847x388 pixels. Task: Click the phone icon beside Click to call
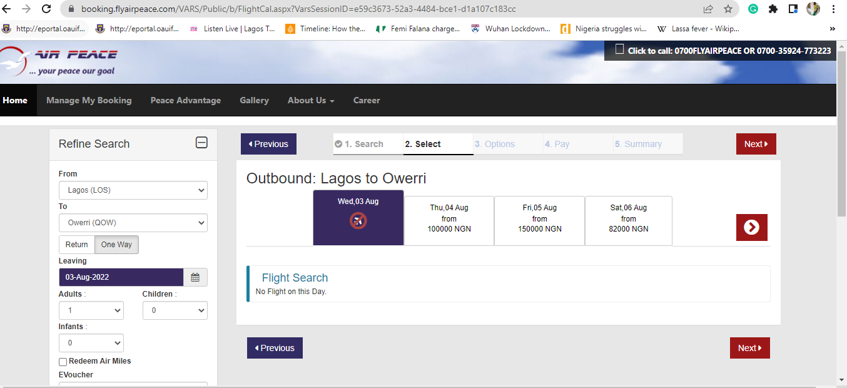tap(619, 49)
